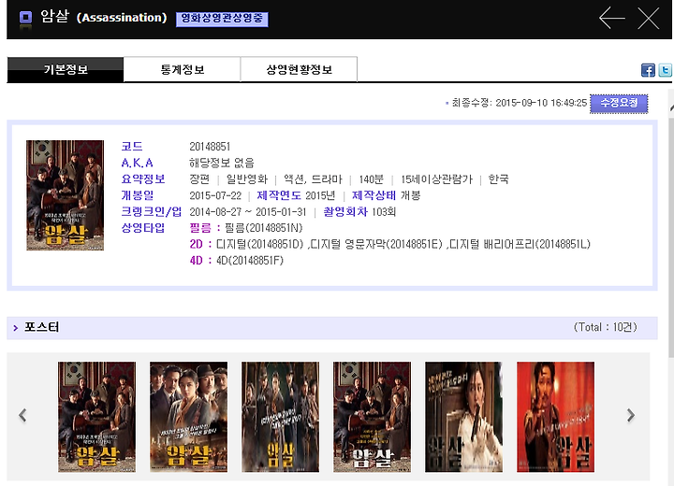674x486 pixels.
Task: Open fourth poster with white 암살 title
Action: click(x=373, y=417)
